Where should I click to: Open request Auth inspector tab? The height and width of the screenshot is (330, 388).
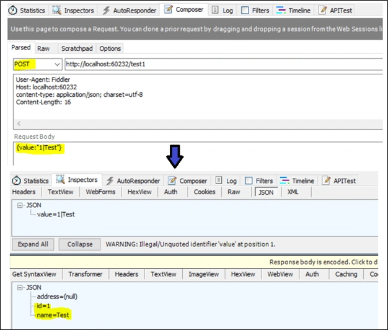170,192
